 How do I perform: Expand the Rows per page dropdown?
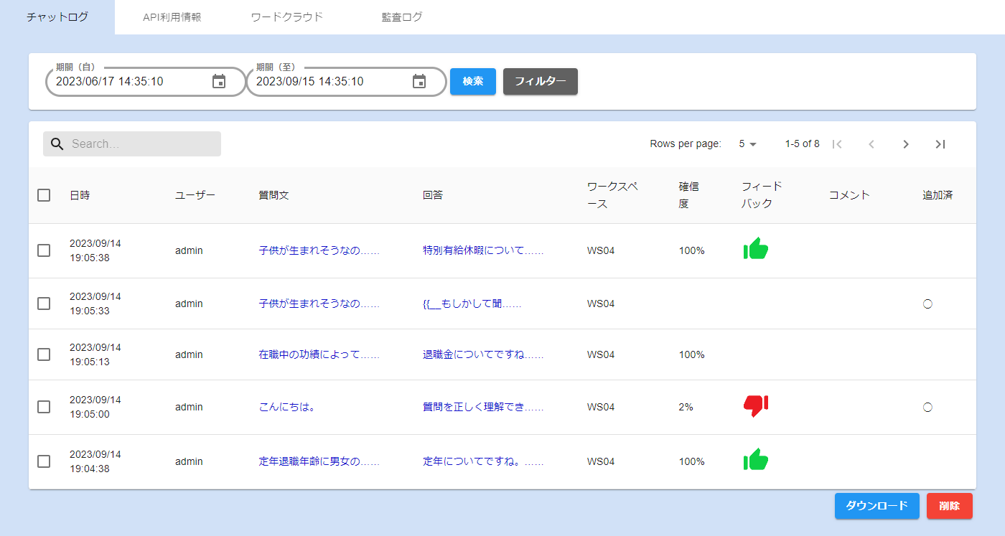tap(747, 144)
